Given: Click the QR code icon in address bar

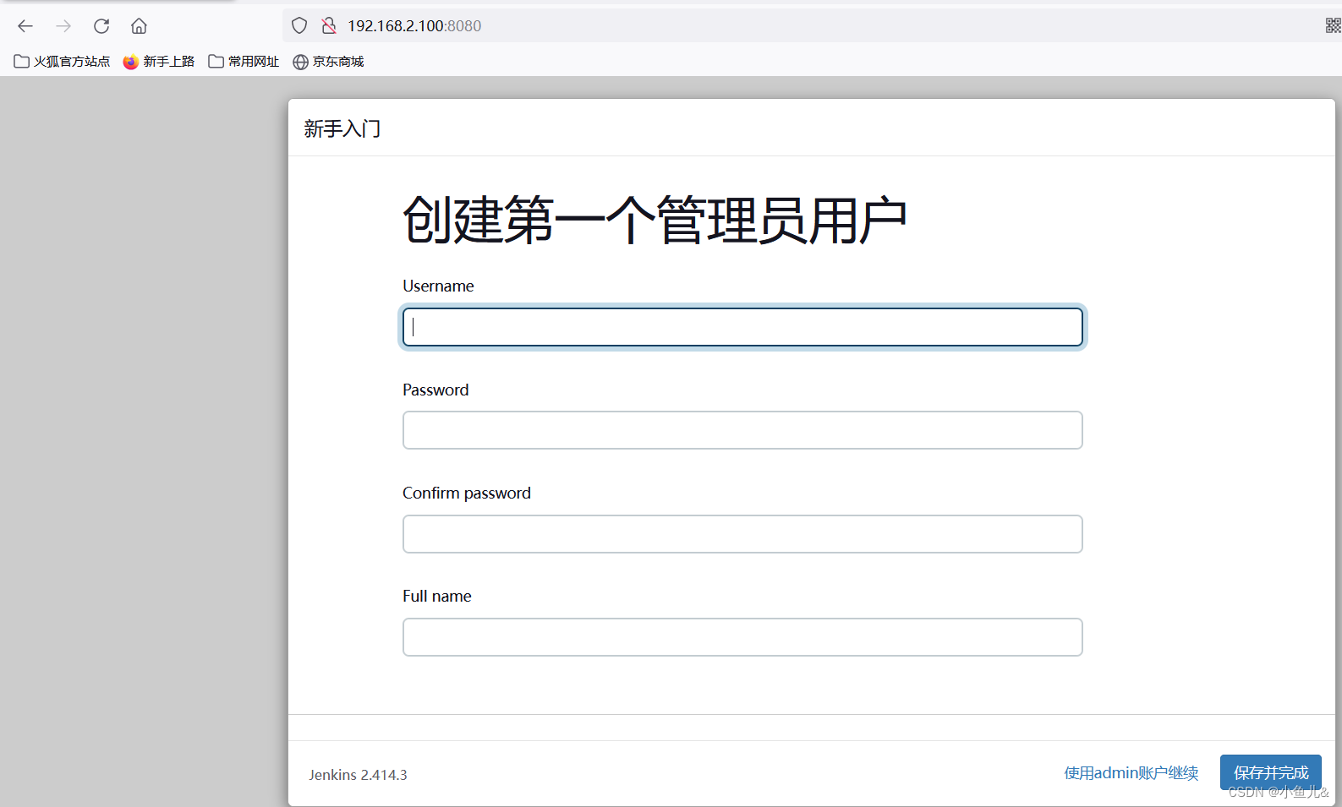Looking at the screenshot, I should coord(1333,26).
